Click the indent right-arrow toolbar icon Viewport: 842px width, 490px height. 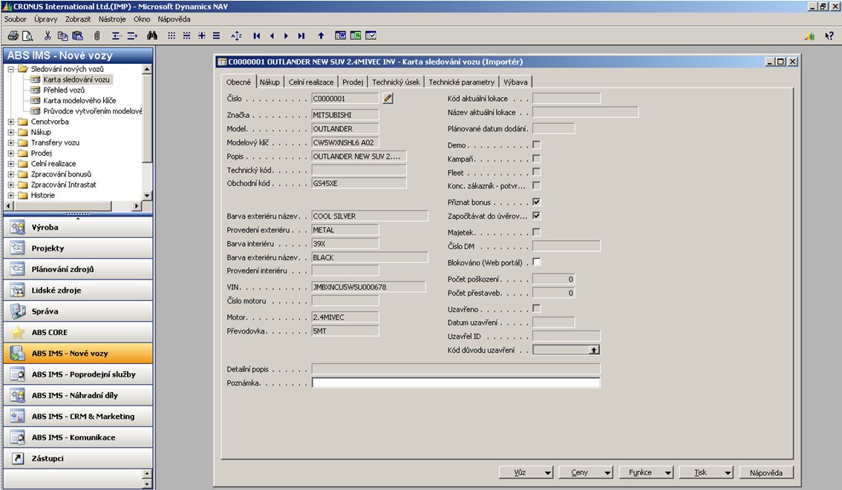132,36
